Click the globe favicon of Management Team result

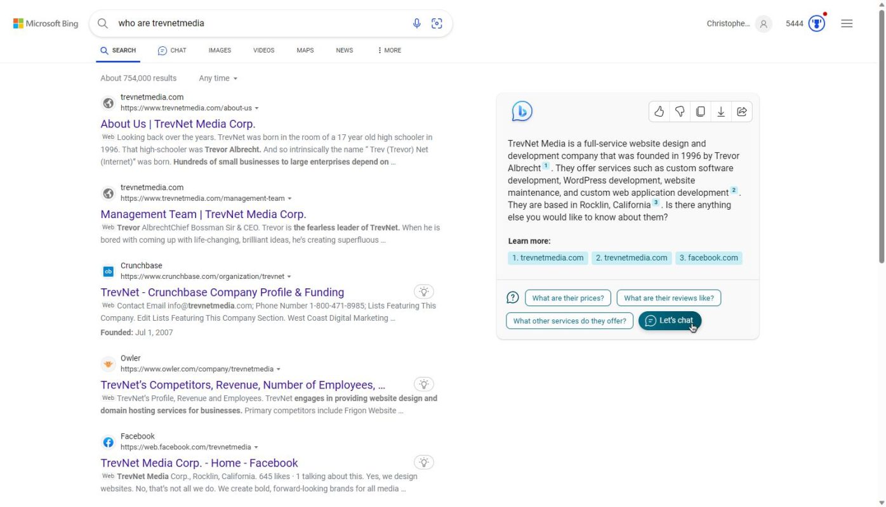click(x=109, y=193)
